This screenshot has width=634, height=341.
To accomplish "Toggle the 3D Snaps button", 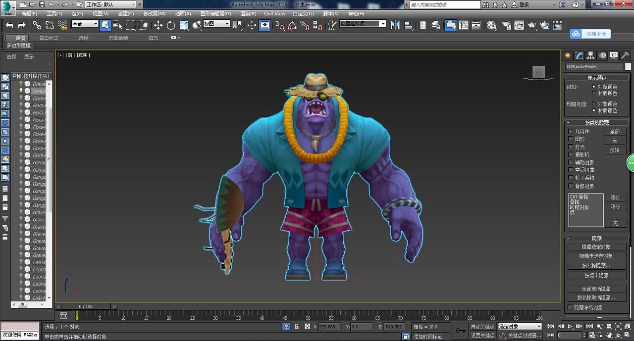I will click(x=280, y=25).
